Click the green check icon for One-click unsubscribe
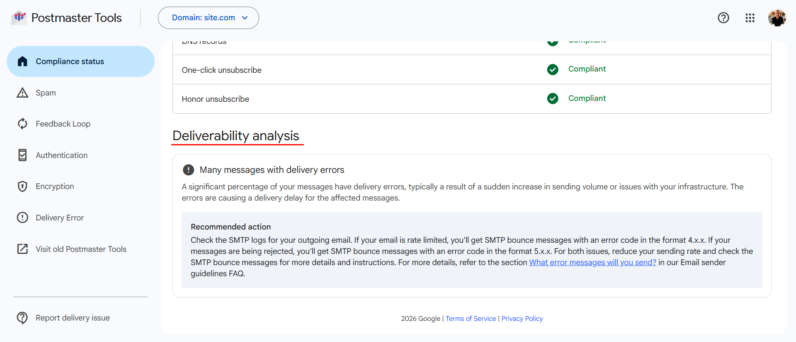Image resolution: width=796 pixels, height=342 pixels. pos(553,69)
